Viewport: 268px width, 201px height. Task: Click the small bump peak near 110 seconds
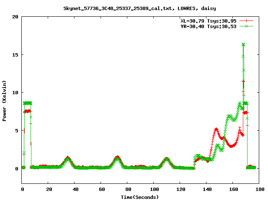167,158
